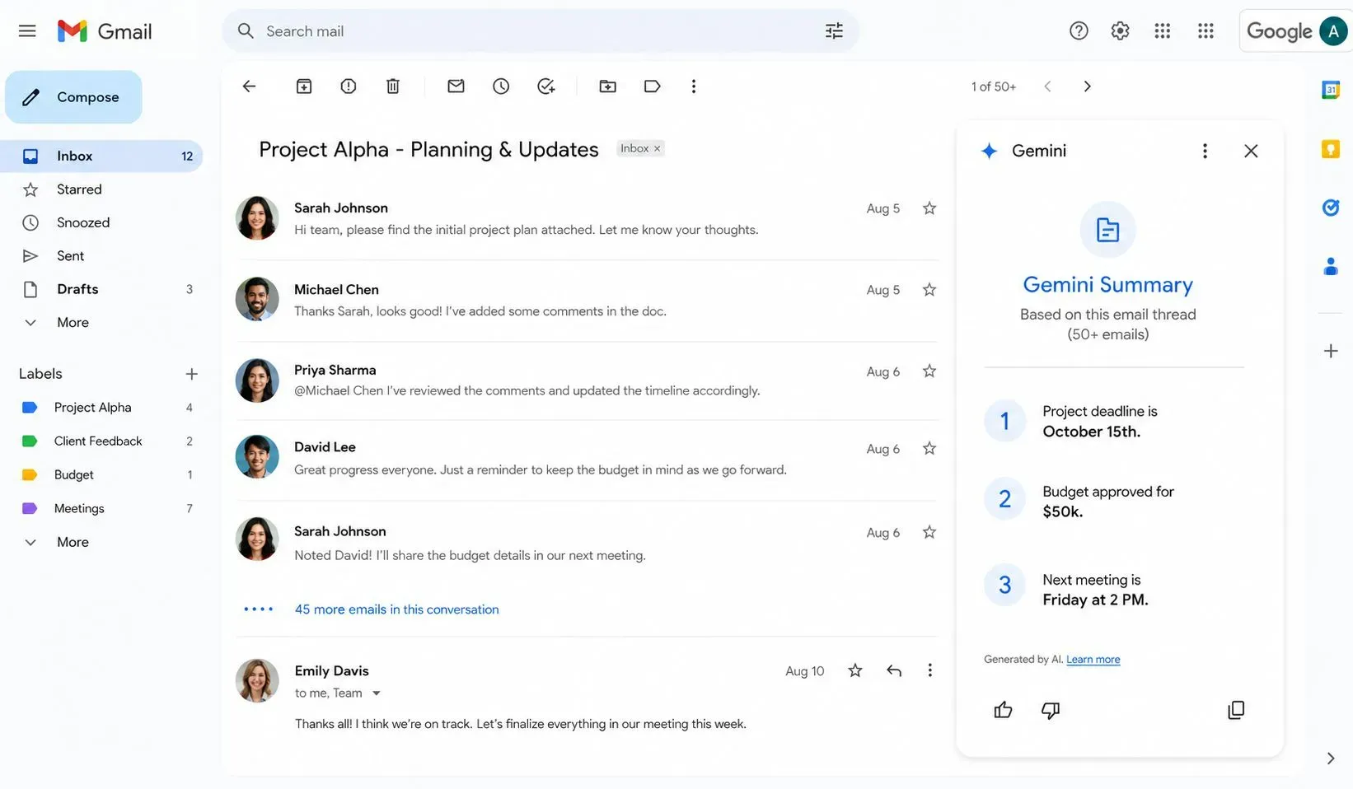Open the Google account avatar A
Screen dimensions: 1353x789
(1333, 31)
